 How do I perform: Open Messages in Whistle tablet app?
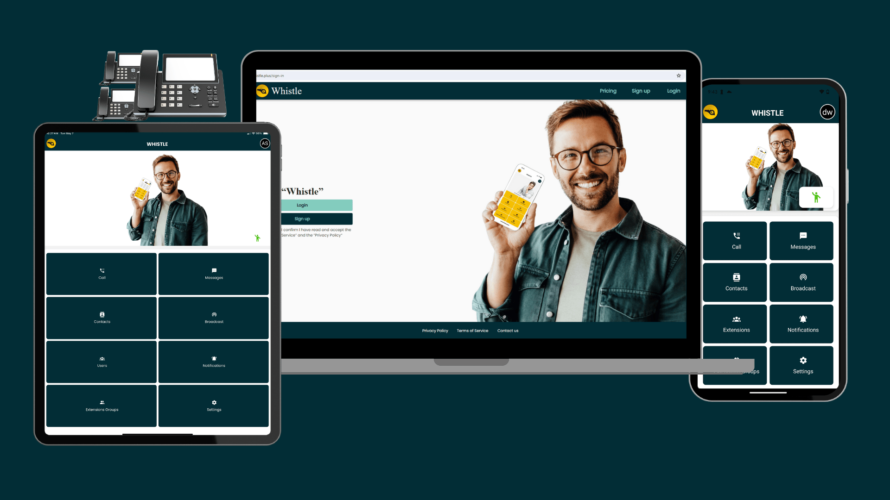pyautogui.click(x=214, y=274)
